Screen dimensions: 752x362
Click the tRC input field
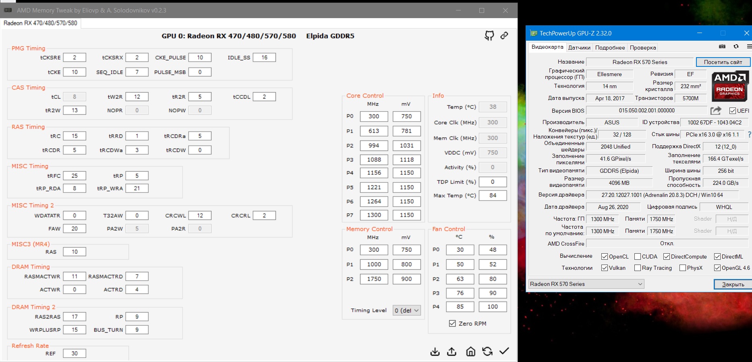pyautogui.click(x=75, y=136)
